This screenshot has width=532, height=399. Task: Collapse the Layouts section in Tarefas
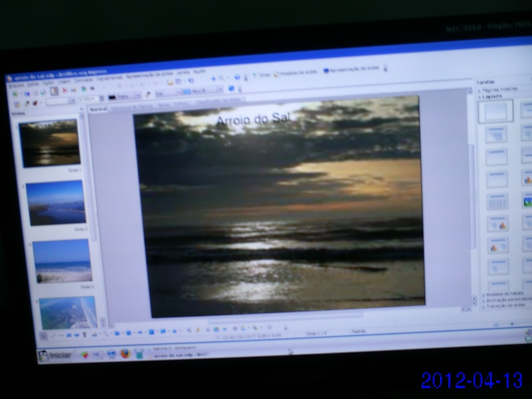(x=490, y=96)
